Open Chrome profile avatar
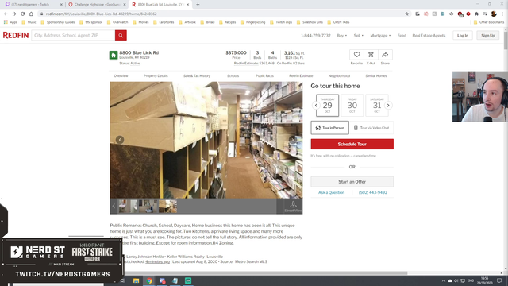 coord(494,14)
